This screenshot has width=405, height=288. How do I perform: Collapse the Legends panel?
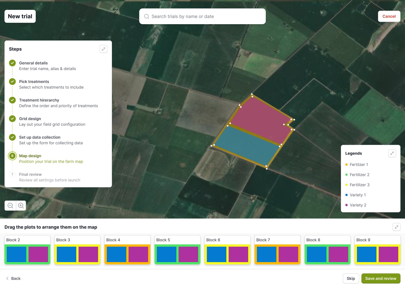pos(392,153)
